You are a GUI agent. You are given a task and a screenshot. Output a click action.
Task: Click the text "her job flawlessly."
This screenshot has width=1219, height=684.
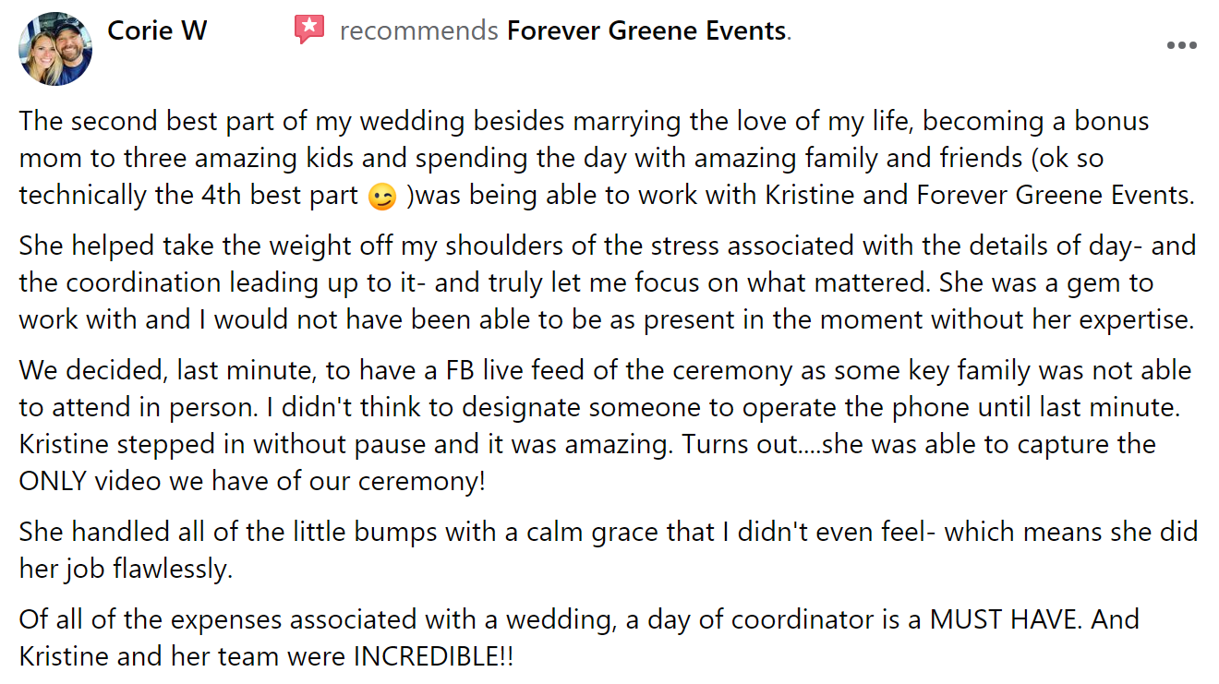(x=126, y=570)
